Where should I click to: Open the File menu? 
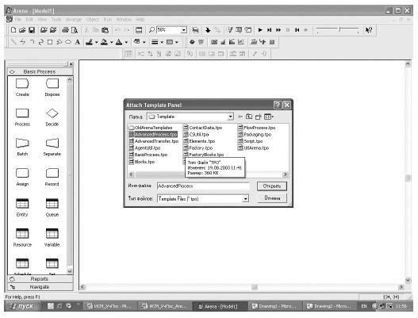tap(18, 20)
